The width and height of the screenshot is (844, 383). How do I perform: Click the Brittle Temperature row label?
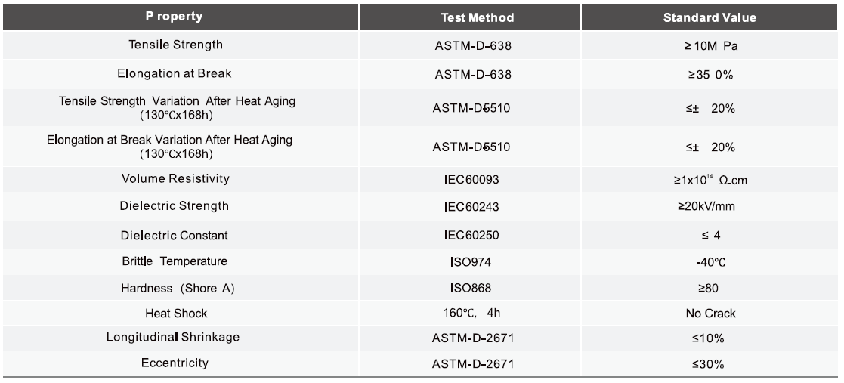[x=175, y=261]
